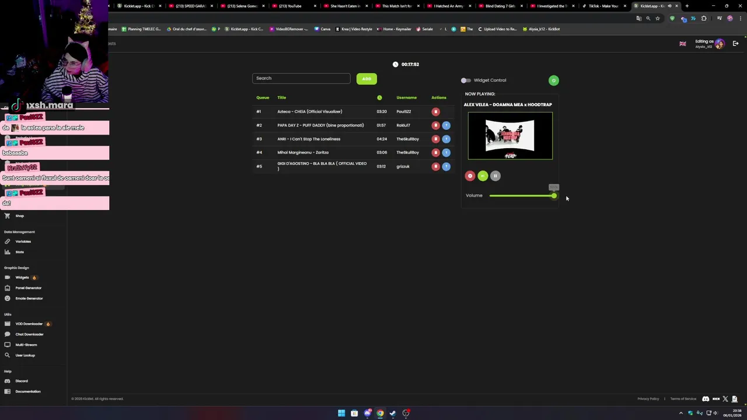
Task: Delete the Azteca - CHEIA queue entry
Action: pyautogui.click(x=435, y=111)
